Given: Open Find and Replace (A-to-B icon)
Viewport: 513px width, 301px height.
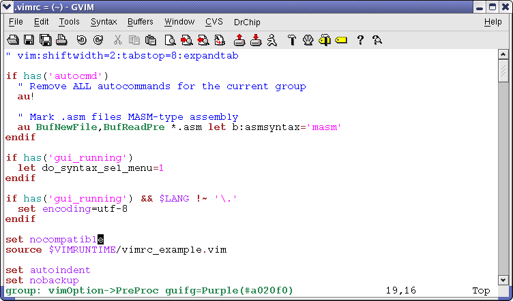Looking at the screenshot, I should [x=220, y=40].
